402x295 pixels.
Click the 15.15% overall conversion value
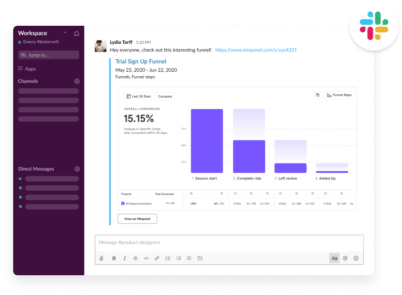[139, 118]
